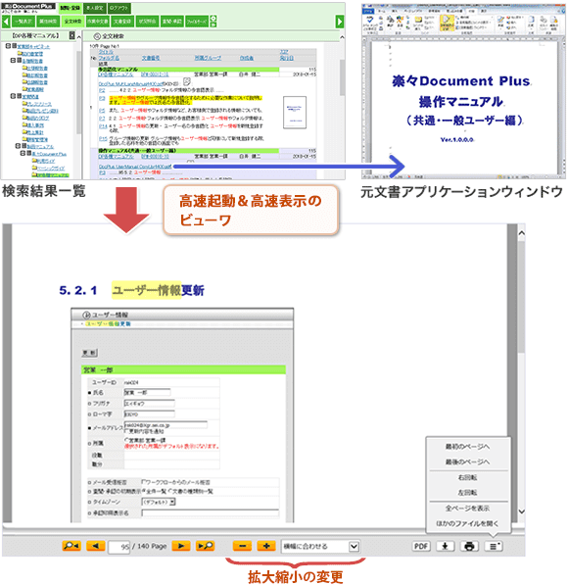Sort results by the 所属グループ column header
568x585 pixels.
pos(208,58)
